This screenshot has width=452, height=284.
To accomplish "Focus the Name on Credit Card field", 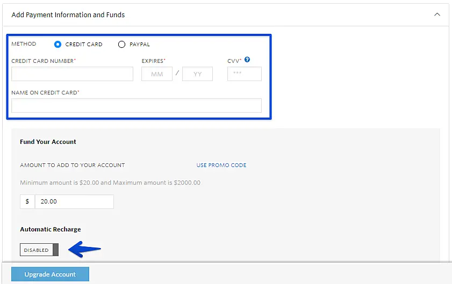I will (137, 105).
